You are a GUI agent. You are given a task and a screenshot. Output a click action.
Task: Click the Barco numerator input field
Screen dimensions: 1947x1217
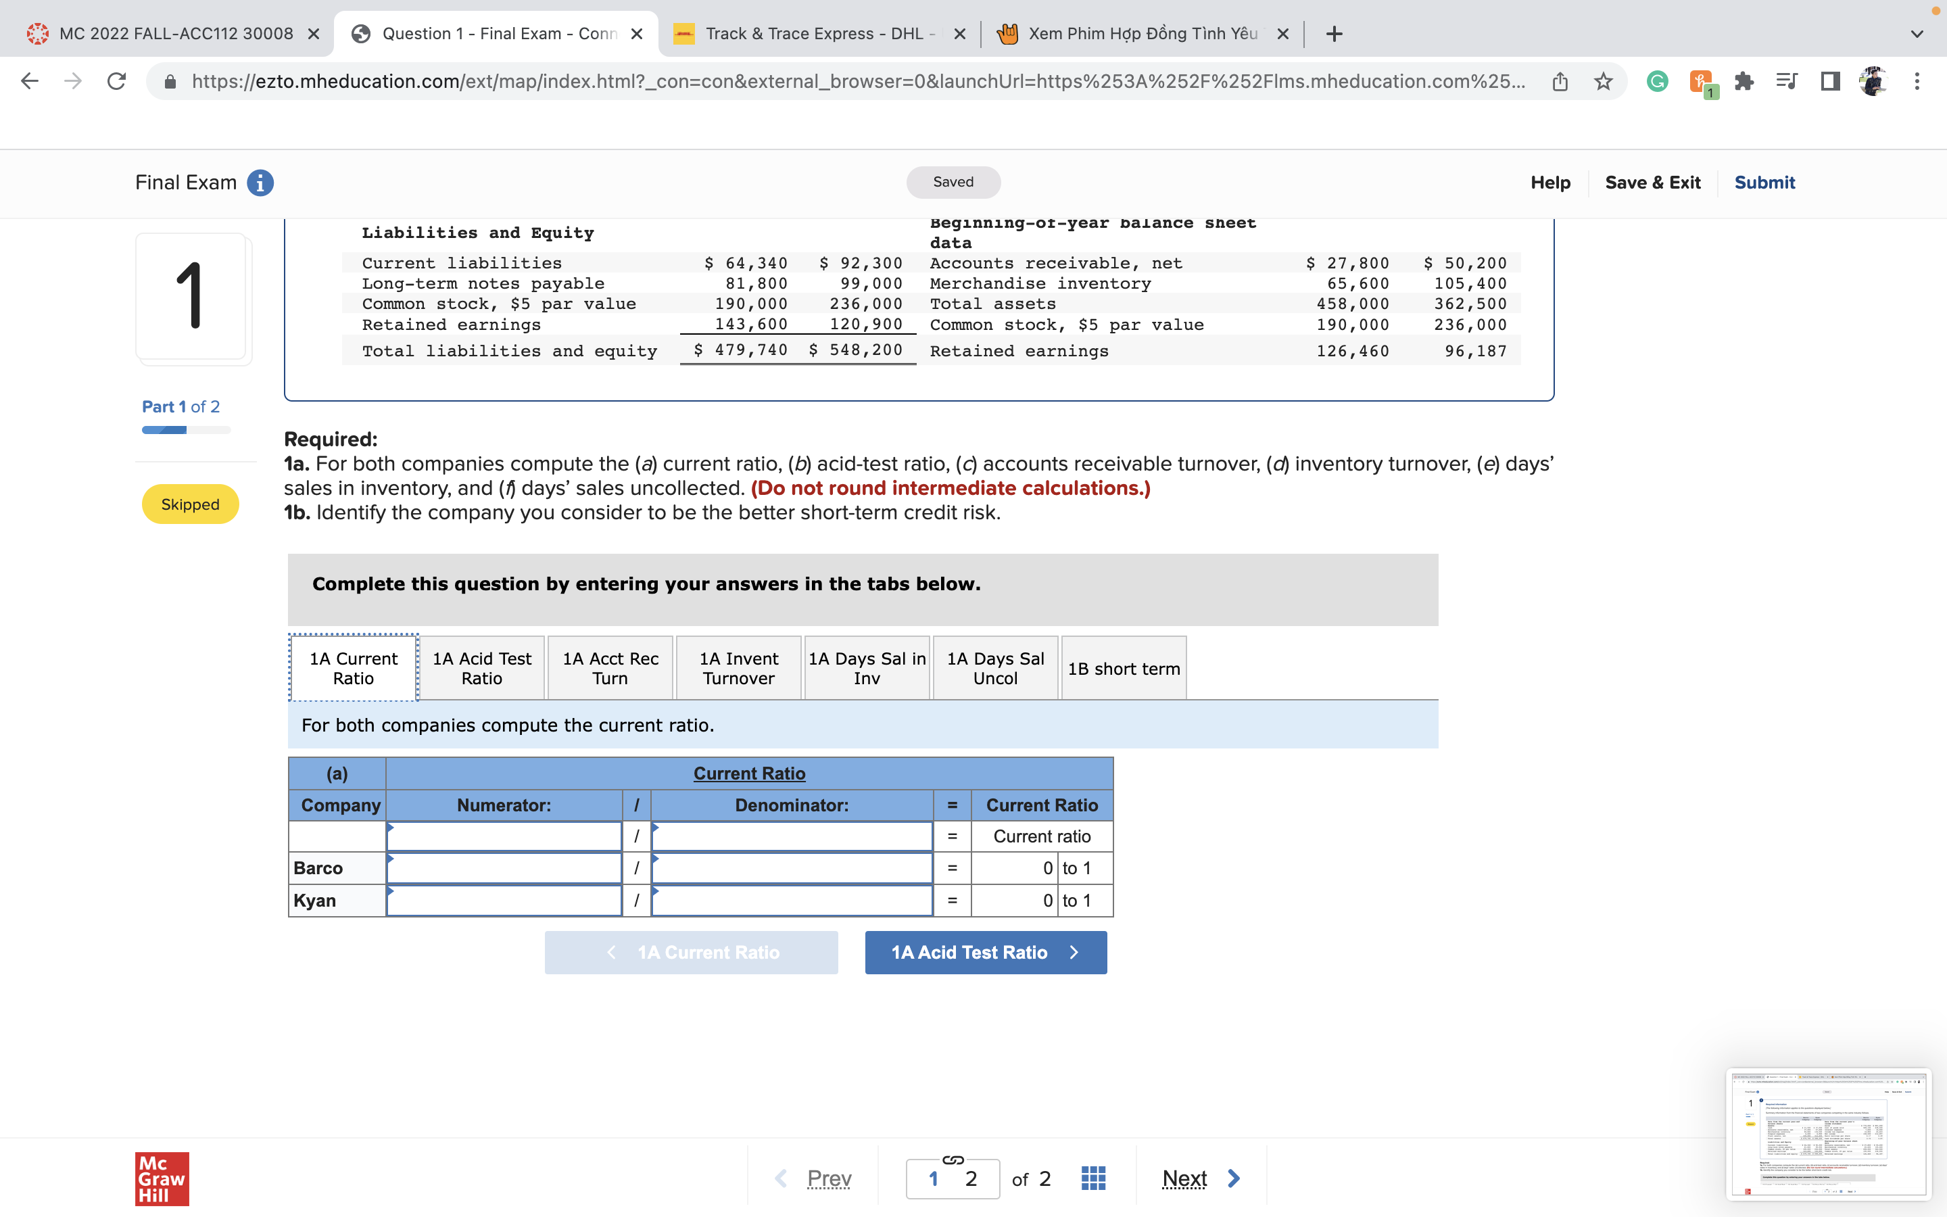click(x=504, y=867)
